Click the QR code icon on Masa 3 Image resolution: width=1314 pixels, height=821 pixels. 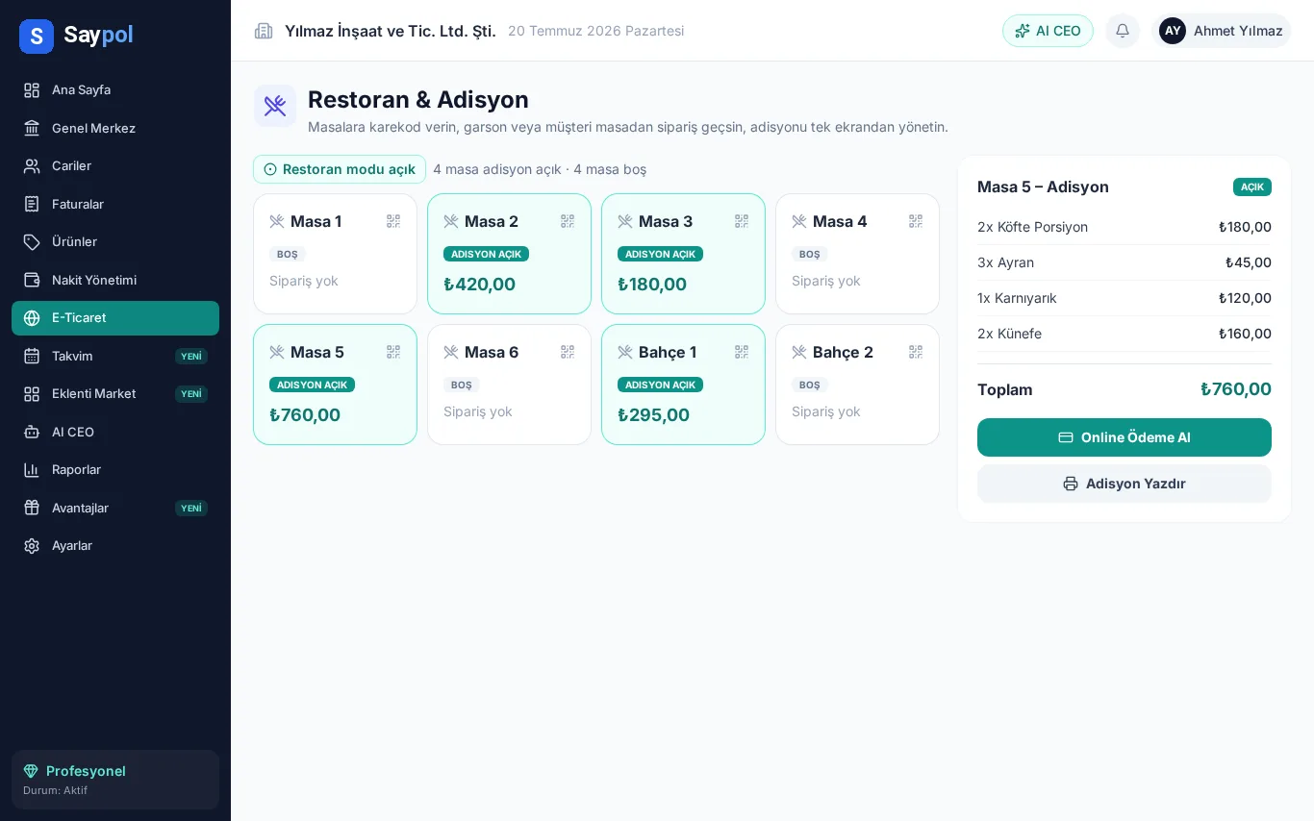742,221
